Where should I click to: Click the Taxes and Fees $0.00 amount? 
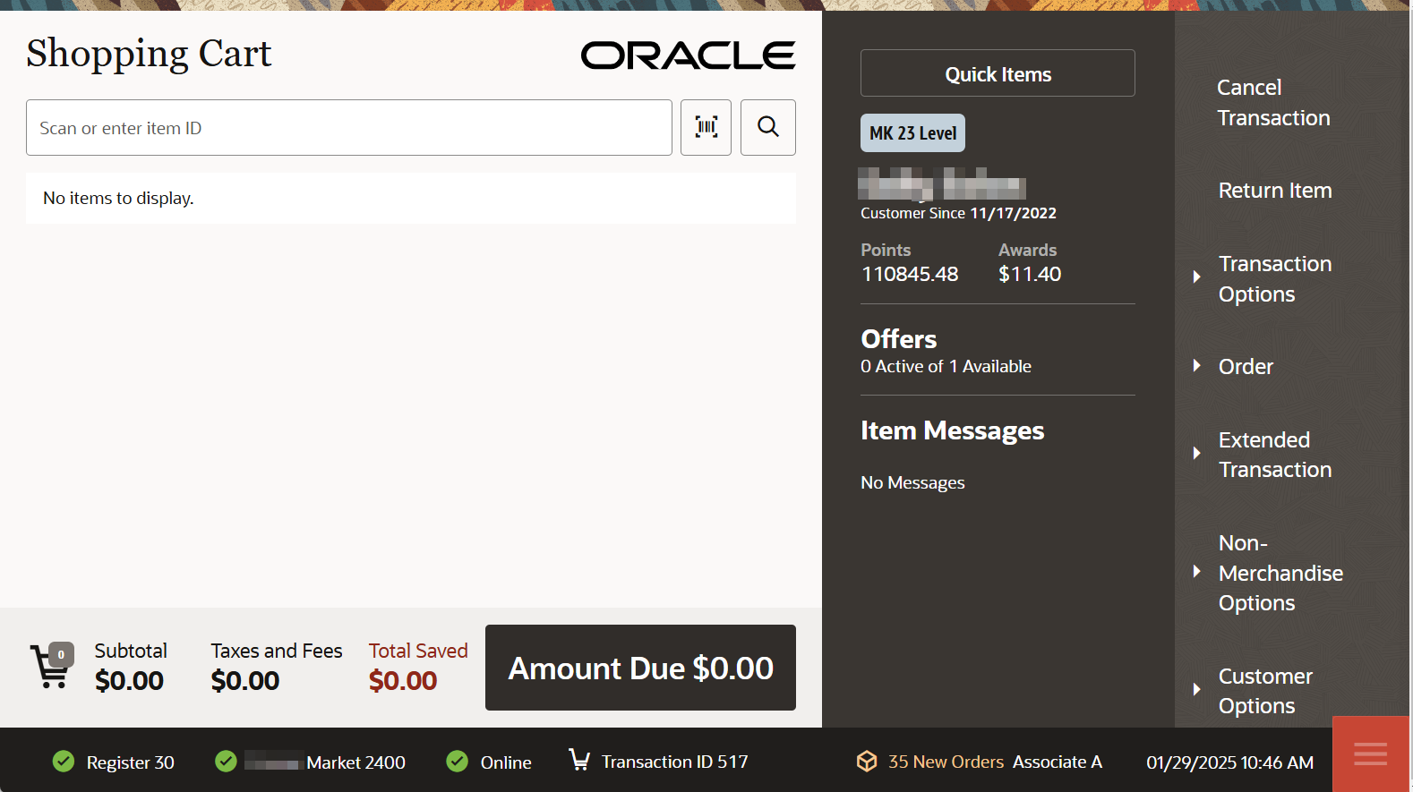click(x=244, y=681)
